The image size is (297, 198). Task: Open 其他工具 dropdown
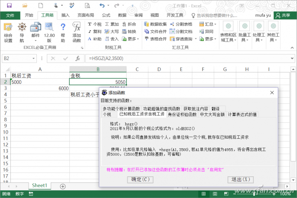(273, 32)
